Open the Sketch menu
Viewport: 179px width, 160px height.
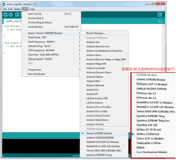pyautogui.click(x=17, y=9)
